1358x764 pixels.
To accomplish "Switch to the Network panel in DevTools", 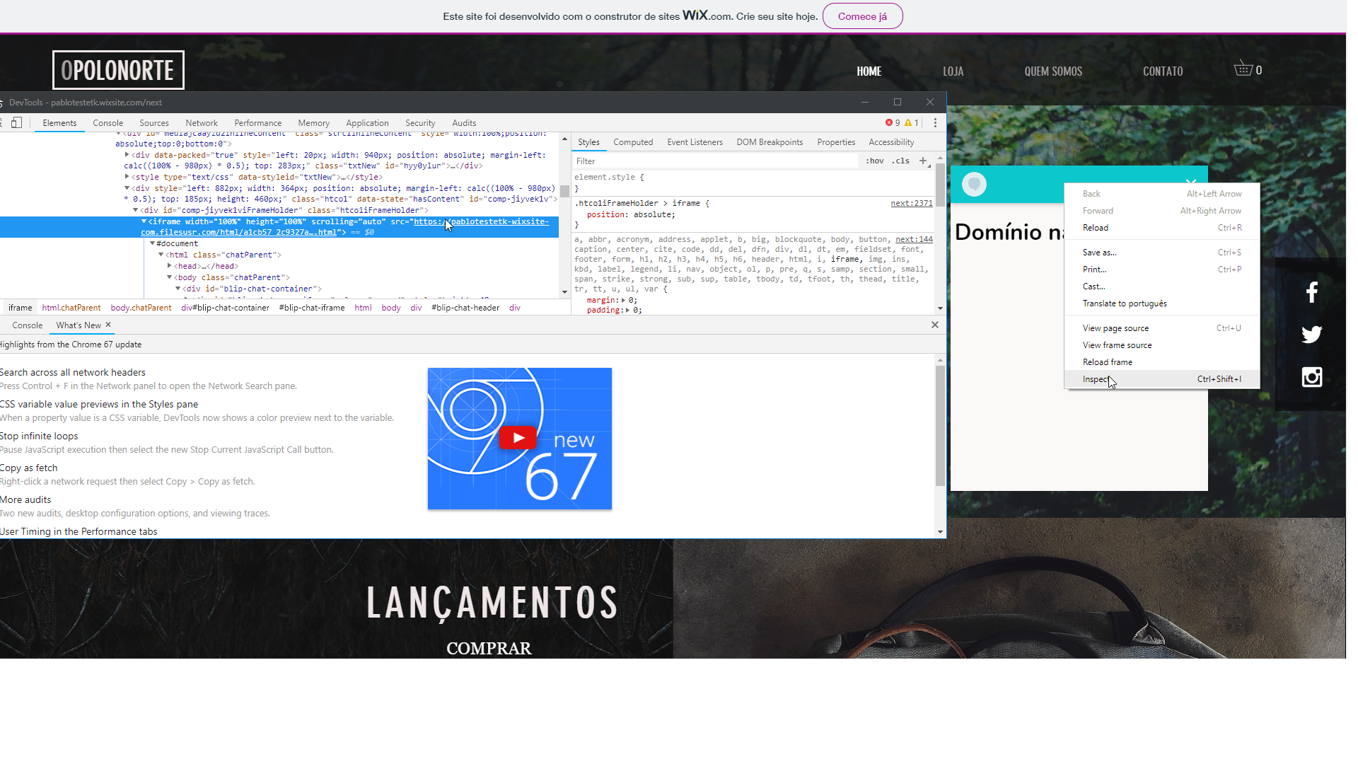I will (x=202, y=122).
